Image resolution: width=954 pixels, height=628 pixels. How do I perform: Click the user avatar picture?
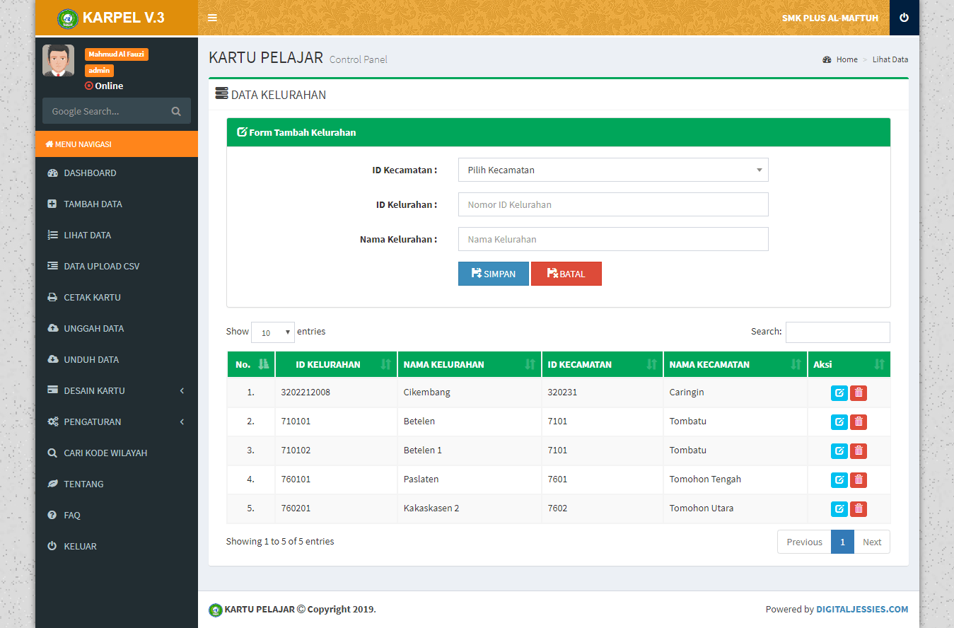point(58,61)
